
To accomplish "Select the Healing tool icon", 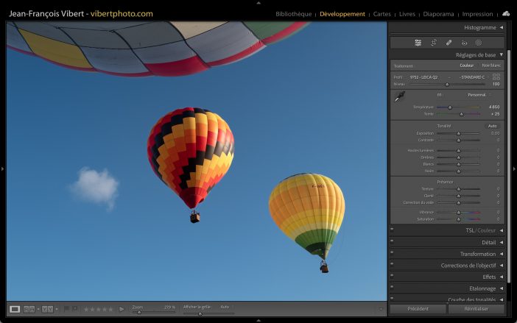I will click(449, 43).
